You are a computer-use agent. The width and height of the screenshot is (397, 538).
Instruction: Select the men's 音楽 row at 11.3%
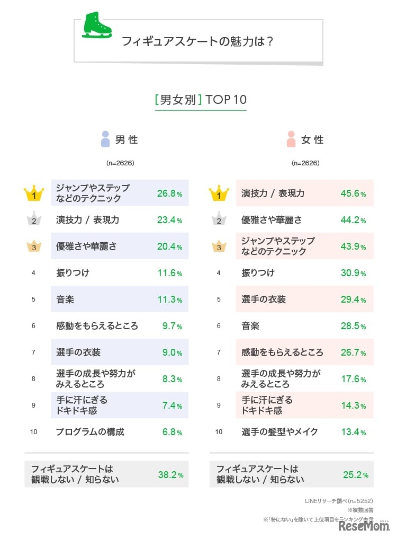(120, 299)
